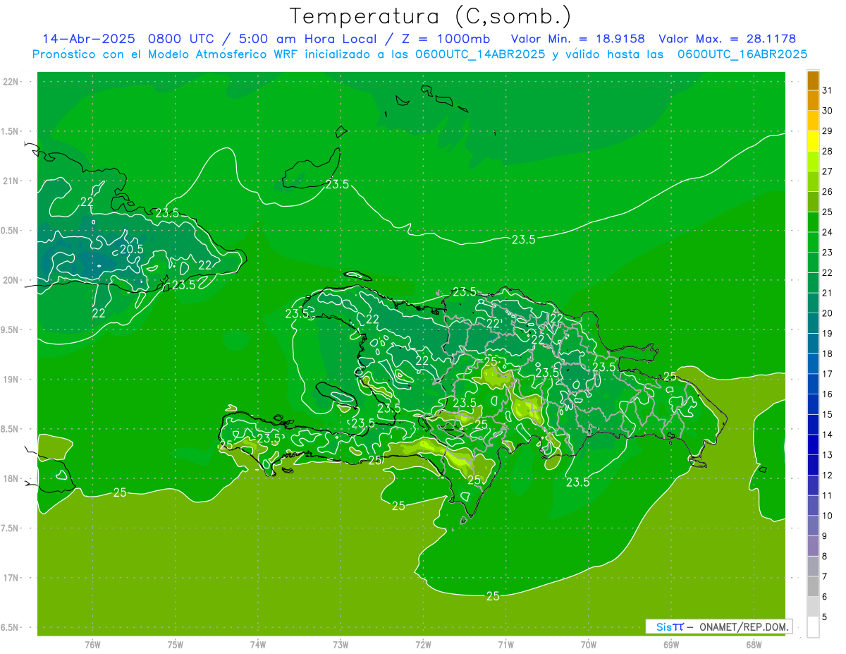Click the "10" legend scale value
Viewport: 846px width, 654px height.
828,516
